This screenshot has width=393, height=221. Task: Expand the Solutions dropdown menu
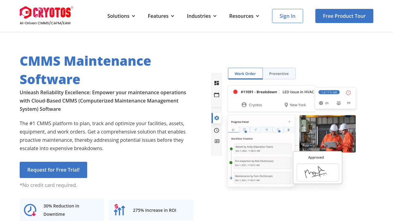[121, 16]
